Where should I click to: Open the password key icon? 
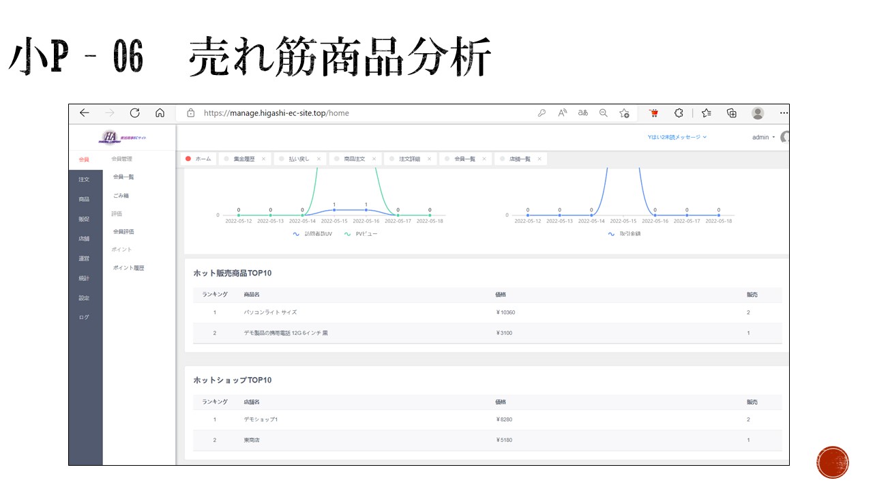pos(542,113)
